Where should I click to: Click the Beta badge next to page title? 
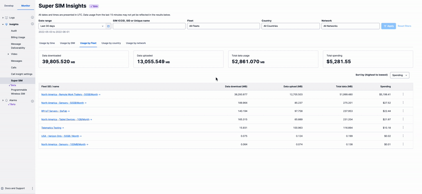pos(94,6)
